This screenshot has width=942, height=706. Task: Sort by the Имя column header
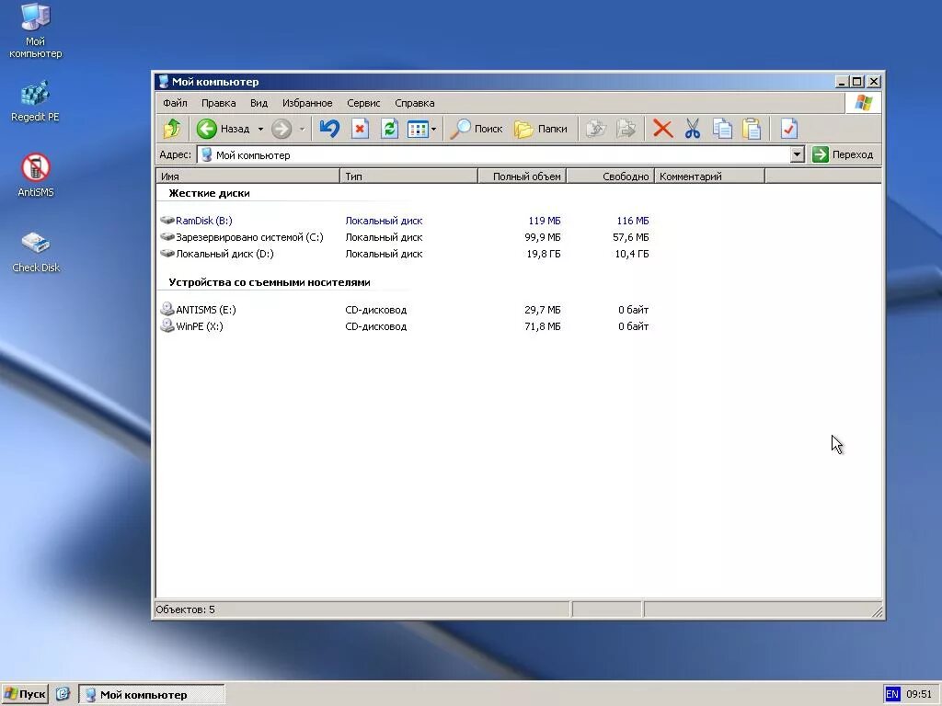pos(248,176)
